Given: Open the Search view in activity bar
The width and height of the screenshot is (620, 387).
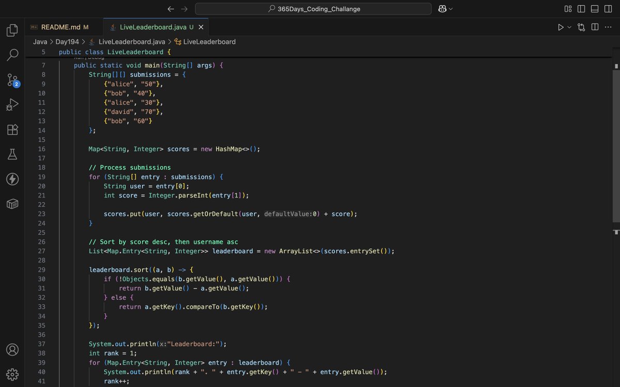Looking at the screenshot, I should (x=12, y=55).
